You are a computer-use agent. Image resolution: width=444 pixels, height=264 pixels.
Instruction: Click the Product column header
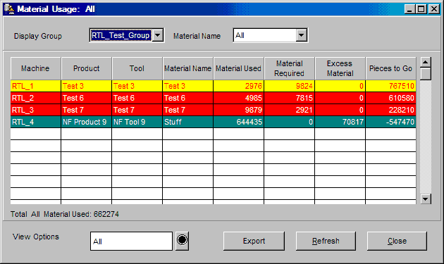87,68
